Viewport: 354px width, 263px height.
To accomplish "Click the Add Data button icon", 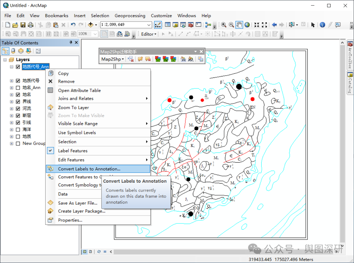I will coord(90,25).
